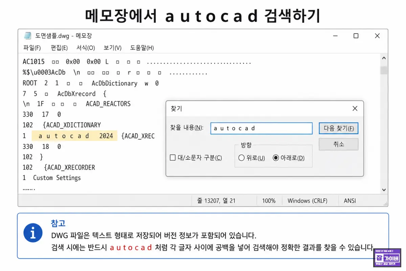Screen dimensions: 406x271
Task: Click the '{ACAD_XRECORDER' text
Action: 70,167
